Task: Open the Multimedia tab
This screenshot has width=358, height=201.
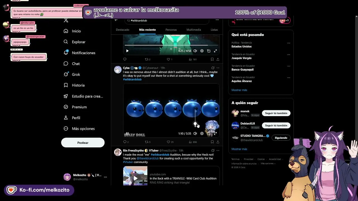Action: pyautogui.click(x=194, y=30)
